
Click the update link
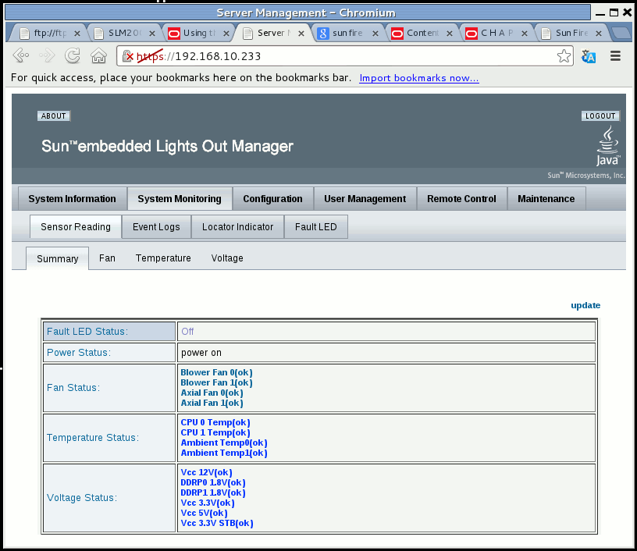[x=585, y=305]
